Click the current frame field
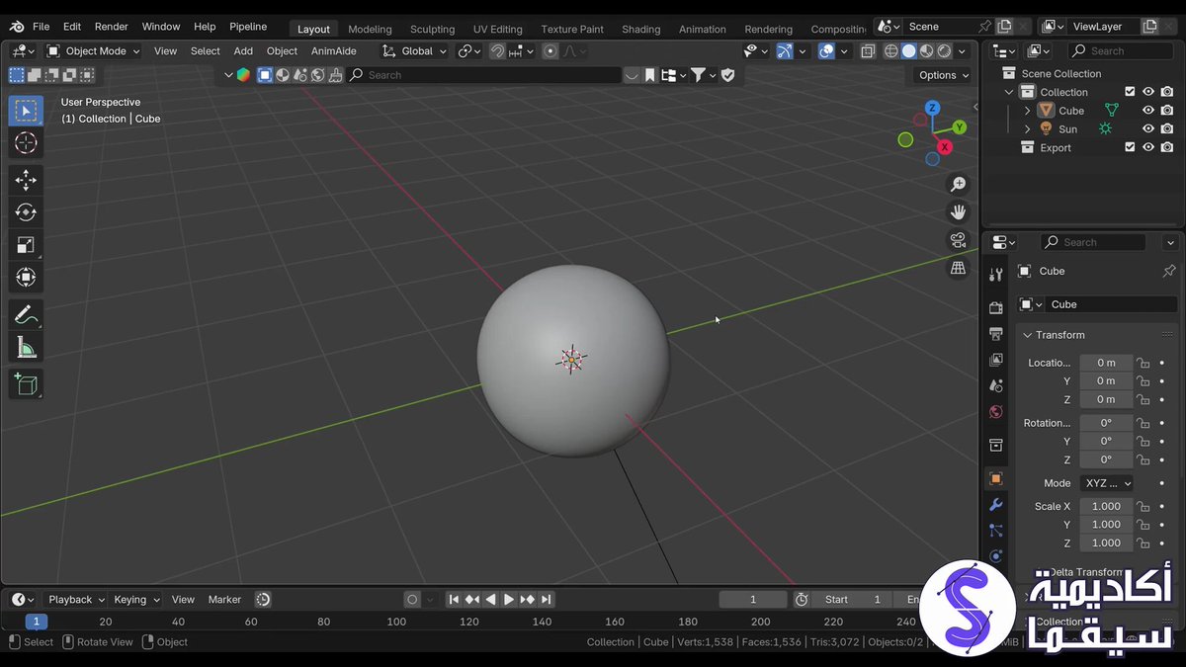 tap(753, 599)
